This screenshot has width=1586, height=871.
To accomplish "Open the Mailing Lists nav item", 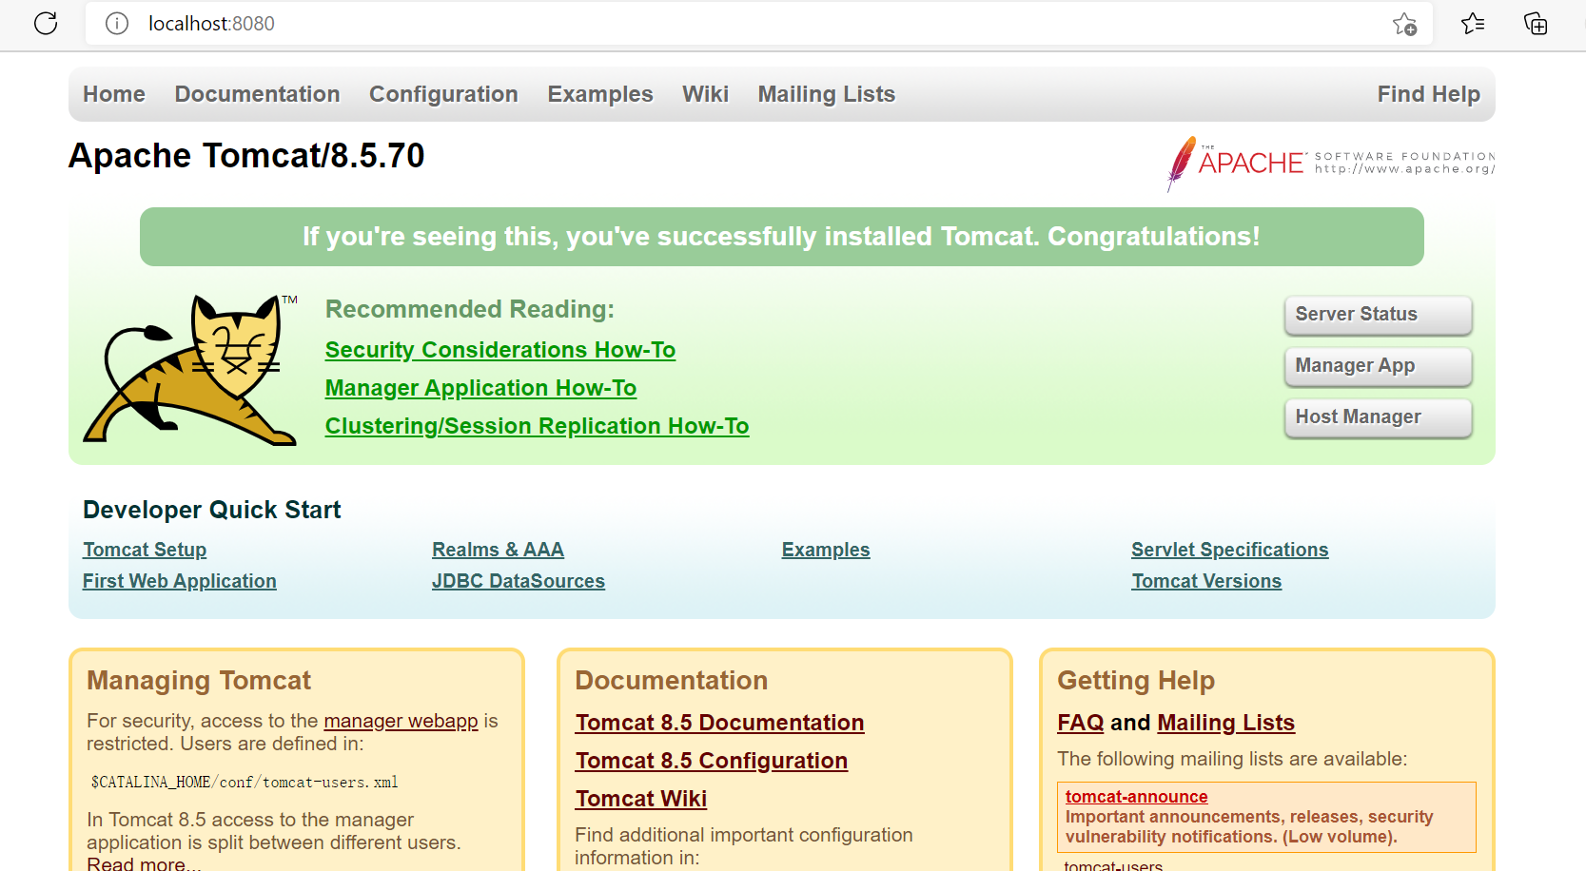I will coord(827,94).
